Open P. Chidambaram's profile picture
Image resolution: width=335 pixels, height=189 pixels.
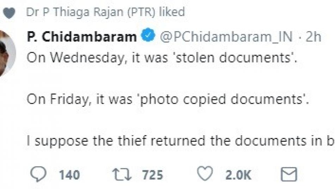click(x=6, y=53)
